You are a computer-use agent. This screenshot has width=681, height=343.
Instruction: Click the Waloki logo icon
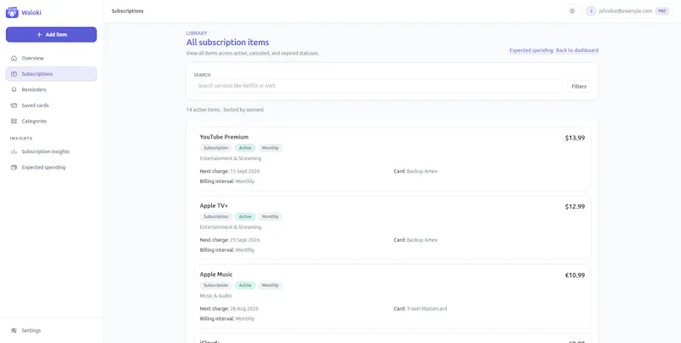(12, 12)
